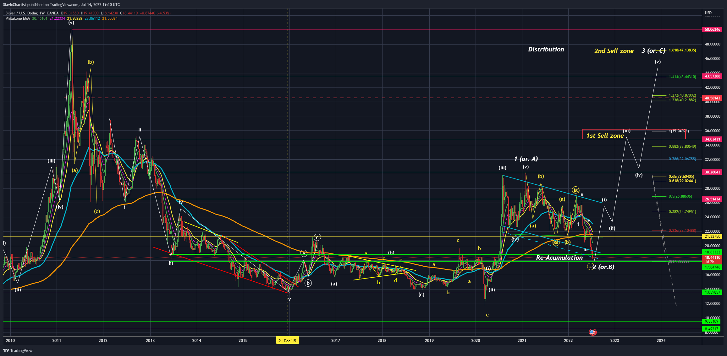Click the Fibonacci 1.618(47.13835) level label
This screenshot has height=356, width=727.
pos(682,50)
